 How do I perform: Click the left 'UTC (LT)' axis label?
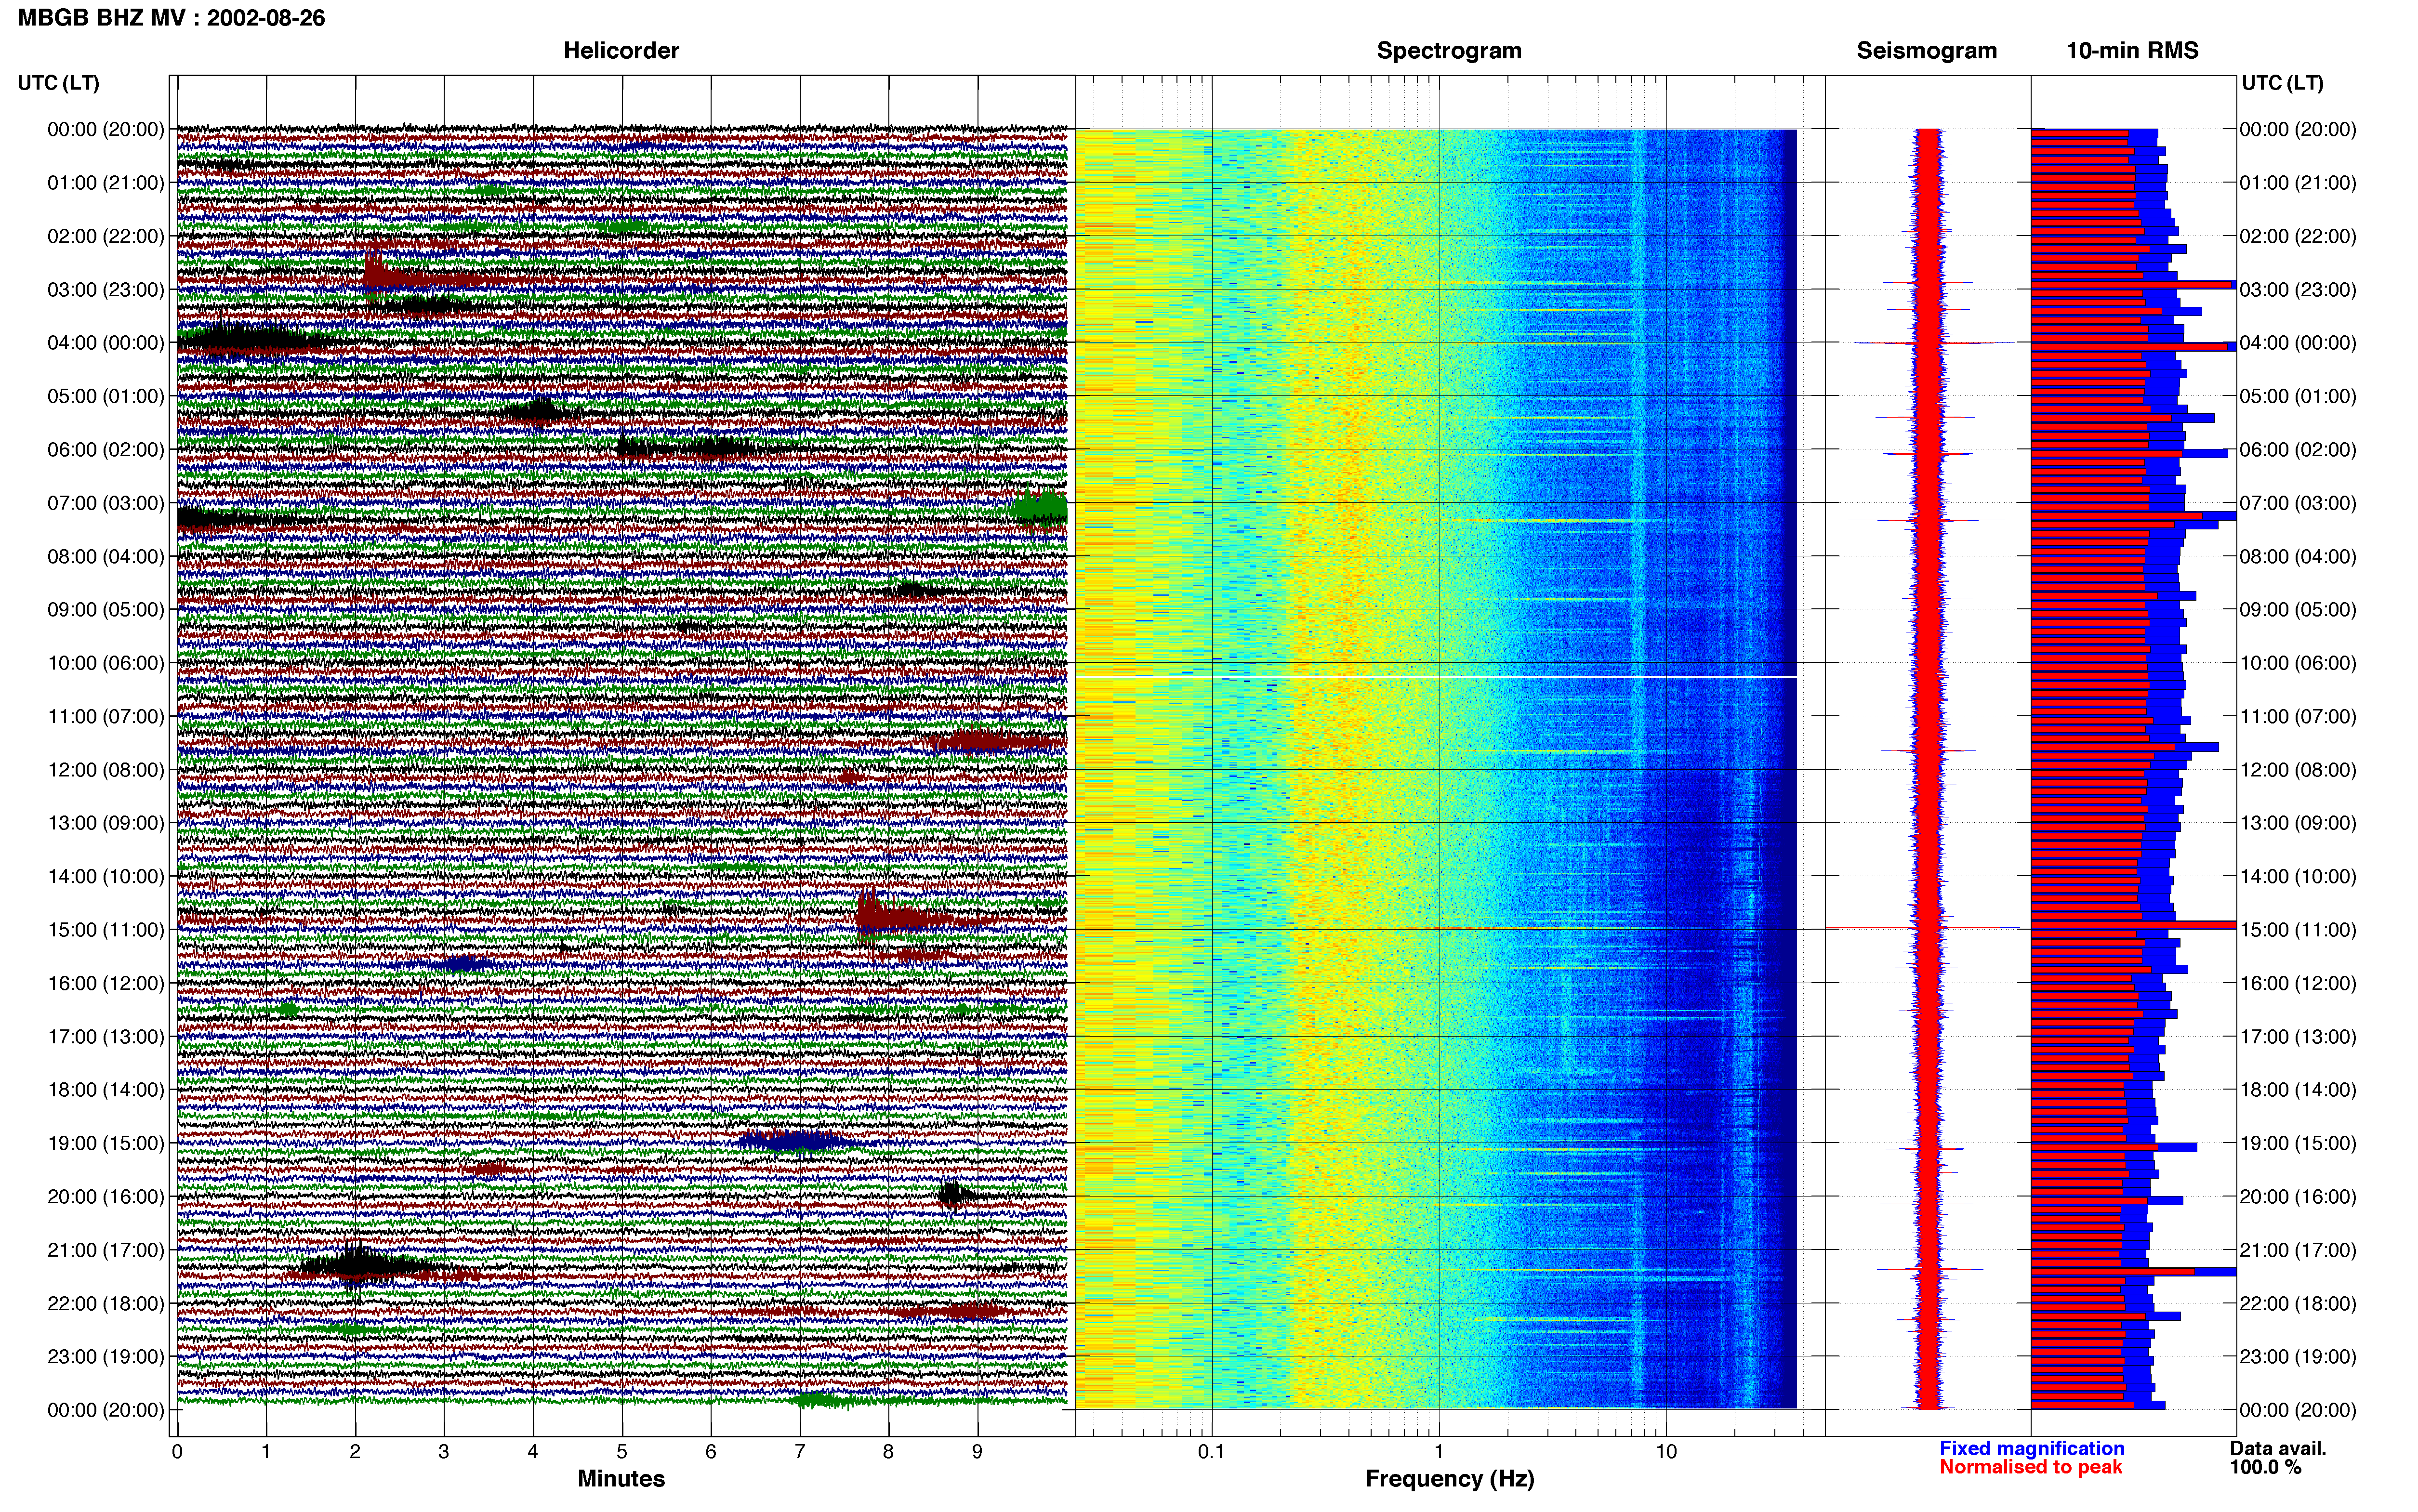59,83
